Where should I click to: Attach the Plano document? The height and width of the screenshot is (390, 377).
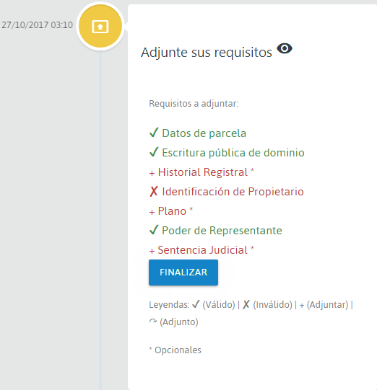tap(172, 211)
